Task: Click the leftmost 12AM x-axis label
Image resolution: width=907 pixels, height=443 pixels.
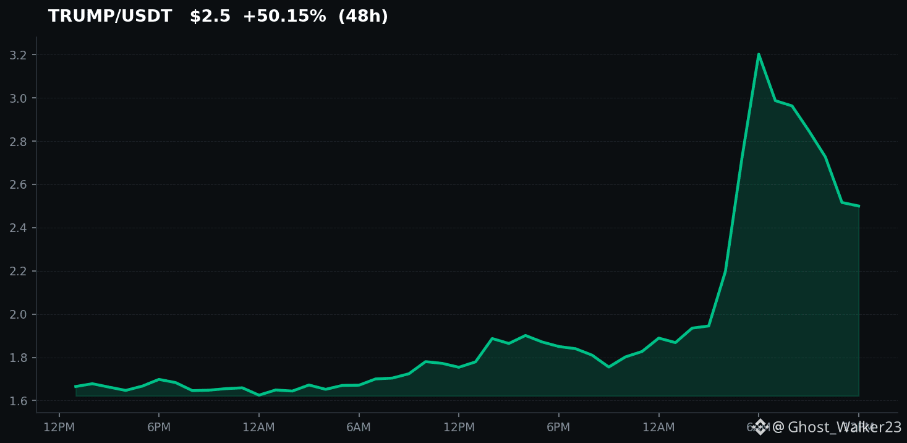Action: click(x=258, y=427)
